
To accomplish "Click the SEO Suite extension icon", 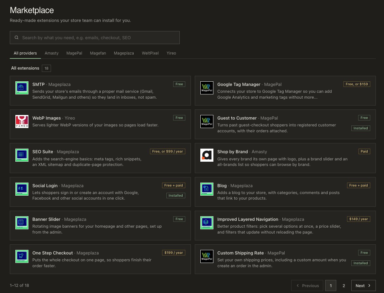I will click(x=22, y=155).
